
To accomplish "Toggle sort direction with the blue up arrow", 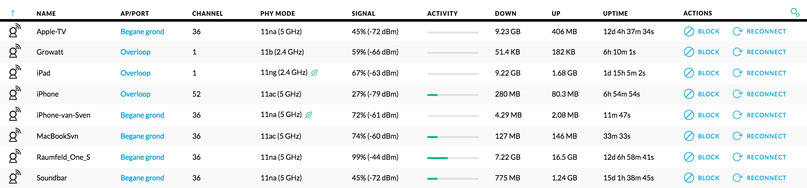I will click(x=13, y=13).
